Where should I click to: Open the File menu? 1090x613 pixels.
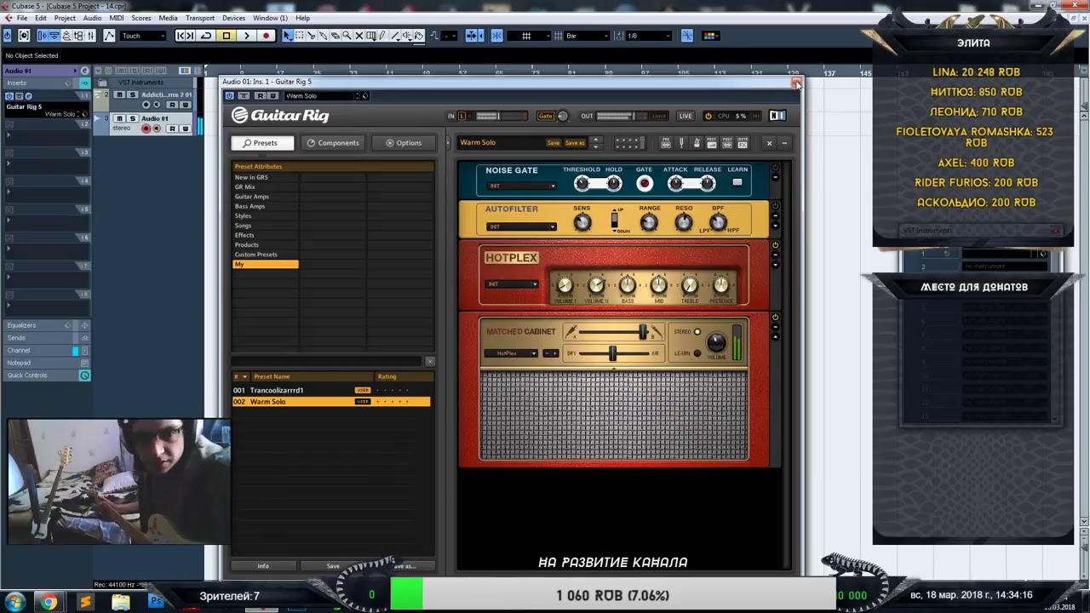point(22,18)
